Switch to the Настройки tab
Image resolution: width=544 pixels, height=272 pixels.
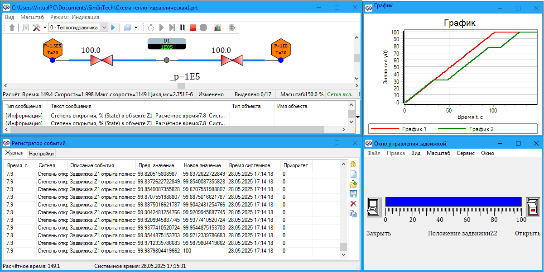pyautogui.click(x=41, y=154)
